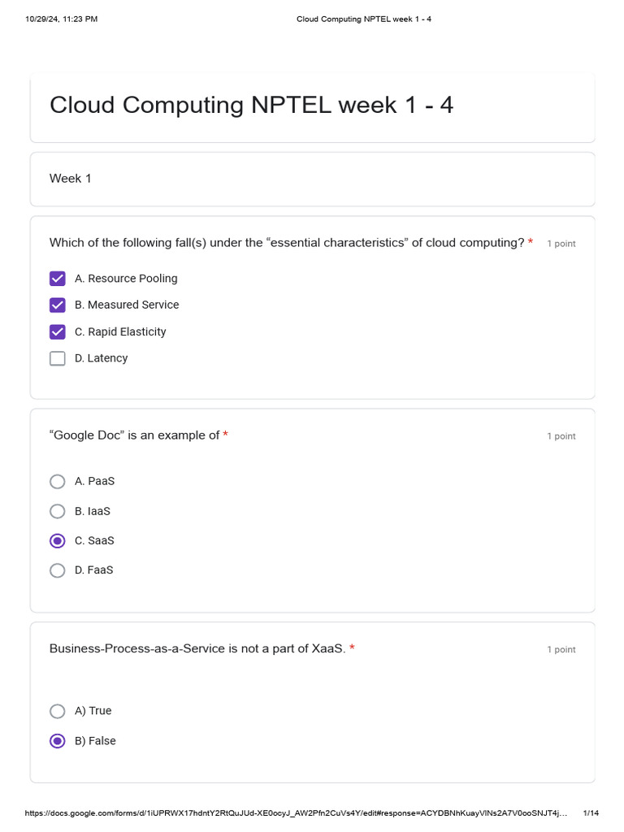Click the selected SaaS radio button
The height and width of the screenshot is (832, 624).
[58, 541]
